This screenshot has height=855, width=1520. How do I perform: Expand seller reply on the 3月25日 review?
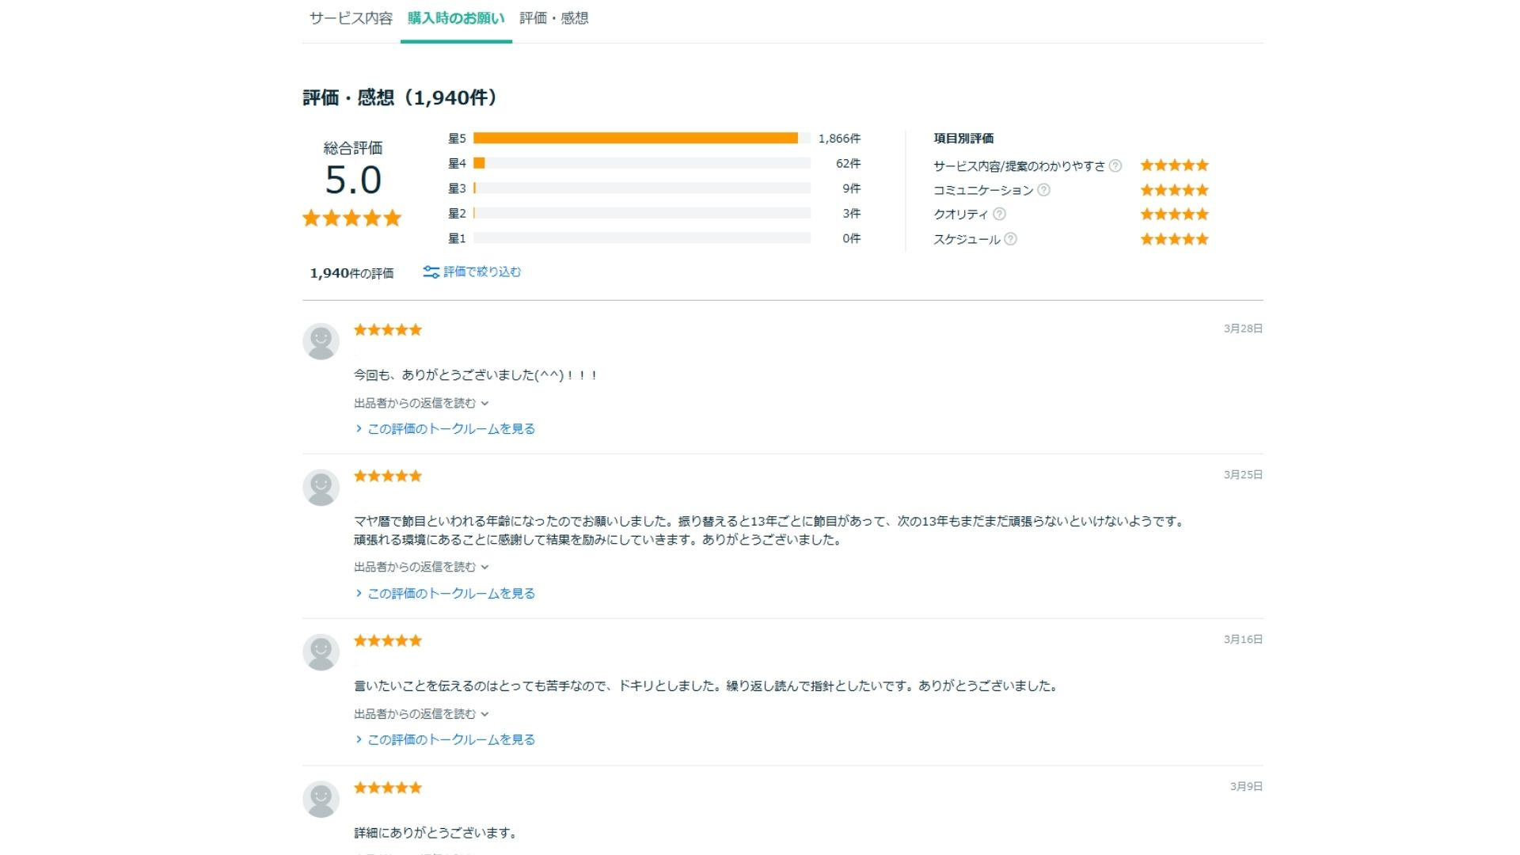[421, 567]
